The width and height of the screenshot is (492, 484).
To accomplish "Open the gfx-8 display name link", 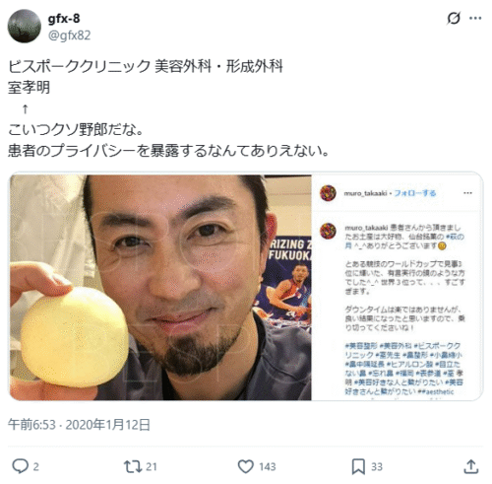I will click(64, 19).
